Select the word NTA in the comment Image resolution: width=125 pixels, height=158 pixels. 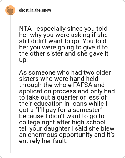click(x=25, y=29)
